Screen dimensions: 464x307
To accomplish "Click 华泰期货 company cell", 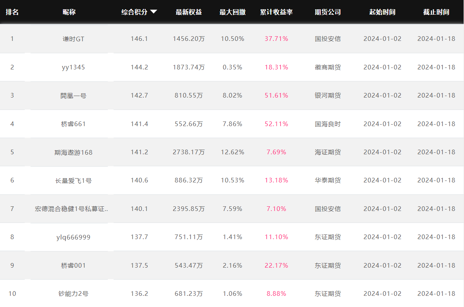I will coord(328,180).
